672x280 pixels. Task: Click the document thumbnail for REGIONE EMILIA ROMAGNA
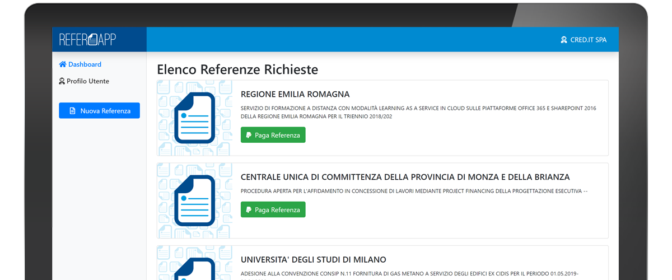click(x=195, y=118)
